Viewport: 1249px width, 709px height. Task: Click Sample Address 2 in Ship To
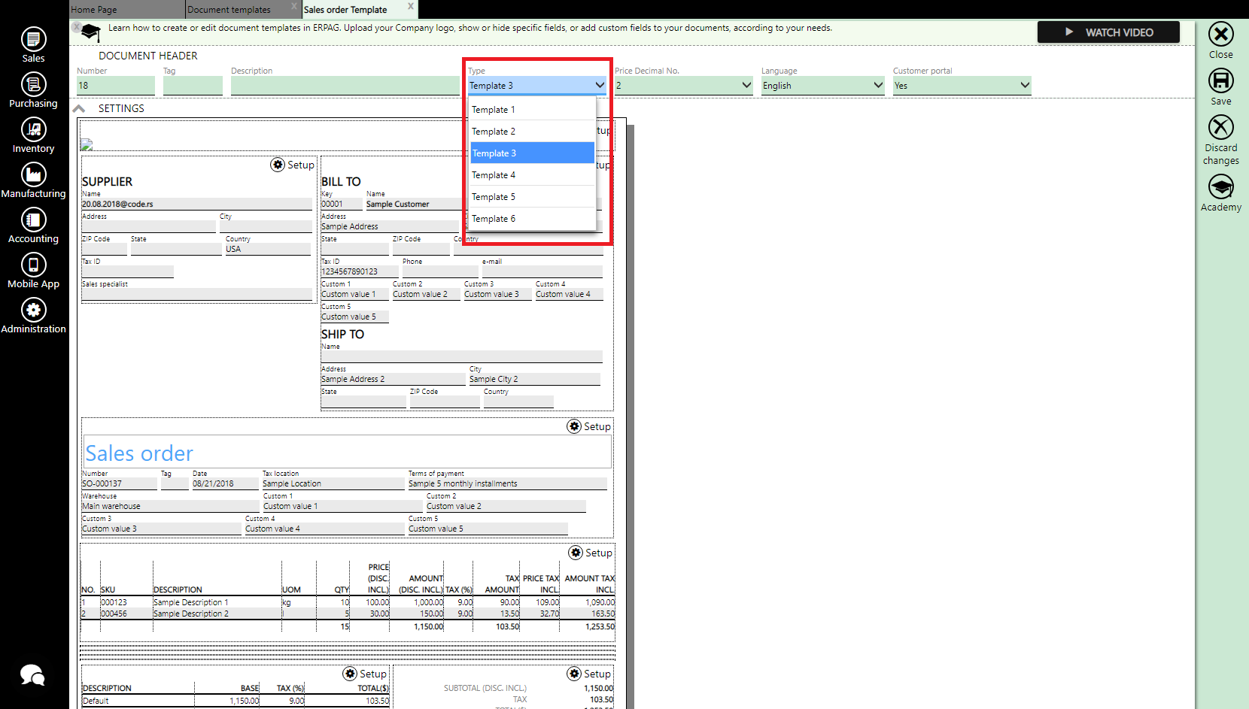coord(353,379)
